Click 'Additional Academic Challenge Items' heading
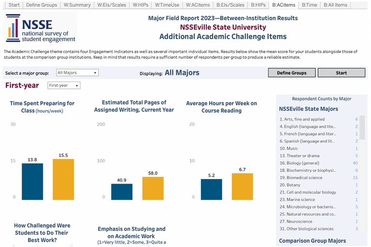371x247 pixels. tap(223, 37)
